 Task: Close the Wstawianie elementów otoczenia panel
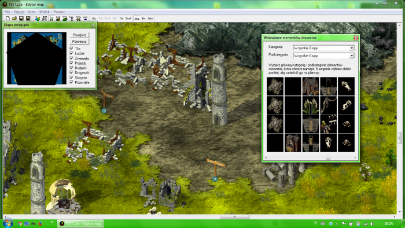(356, 38)
